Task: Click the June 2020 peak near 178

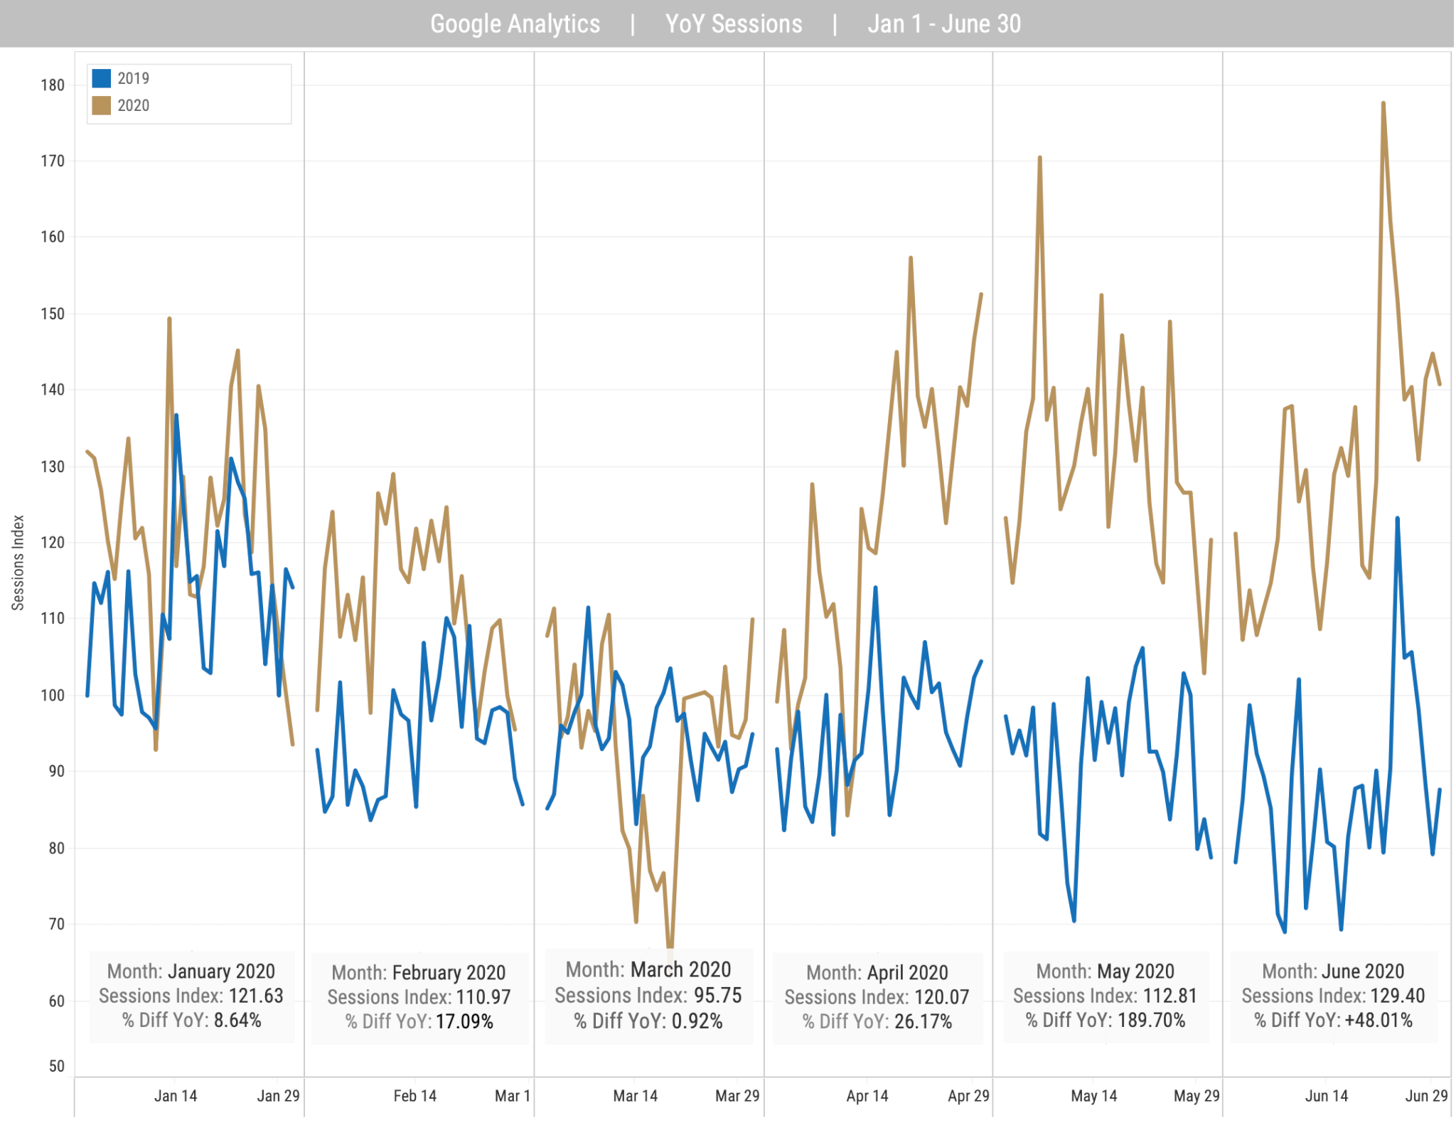Action: (x=1383, y=104)
